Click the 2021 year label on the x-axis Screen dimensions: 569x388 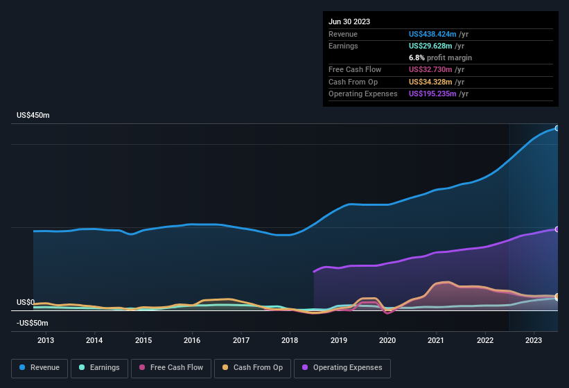(x=437, y=340)
